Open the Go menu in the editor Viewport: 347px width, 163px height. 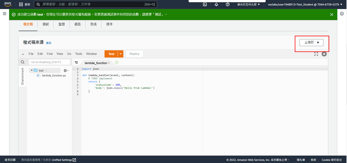point(69,54)
